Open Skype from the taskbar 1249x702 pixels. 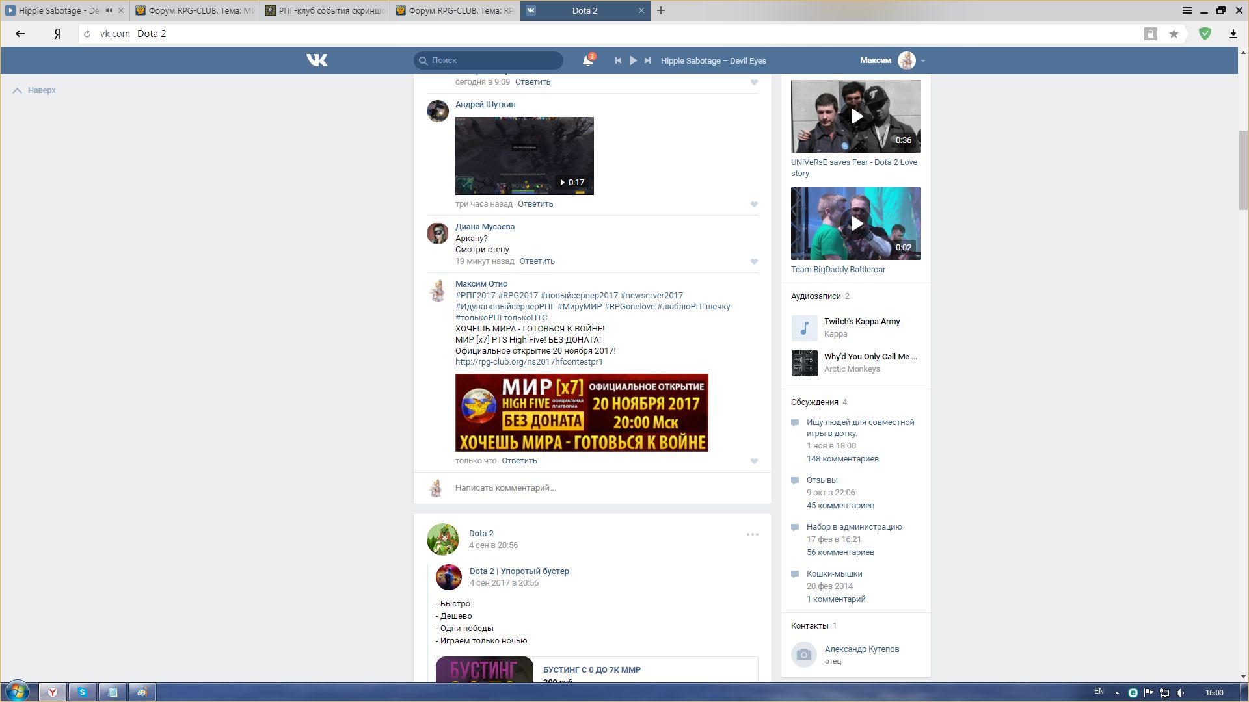83,692
